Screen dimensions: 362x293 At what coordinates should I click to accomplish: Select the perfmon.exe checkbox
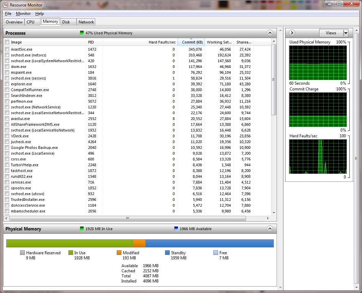pyautogui.click(x=7, y=101)
